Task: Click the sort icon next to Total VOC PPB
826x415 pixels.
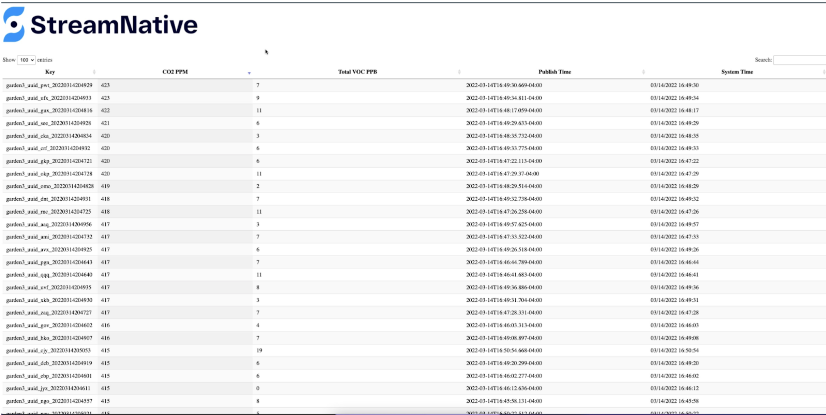Action: (459, 72)
